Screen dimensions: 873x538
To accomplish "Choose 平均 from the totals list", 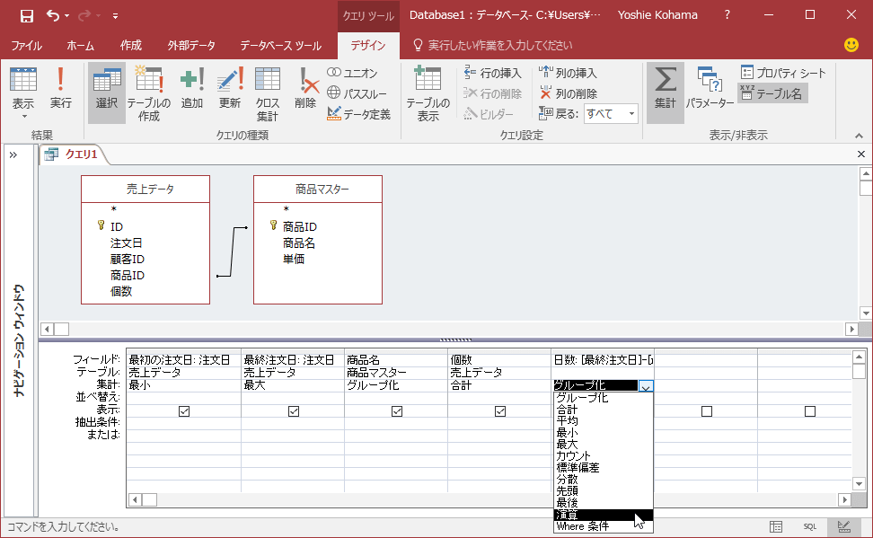I will point(603,421).
